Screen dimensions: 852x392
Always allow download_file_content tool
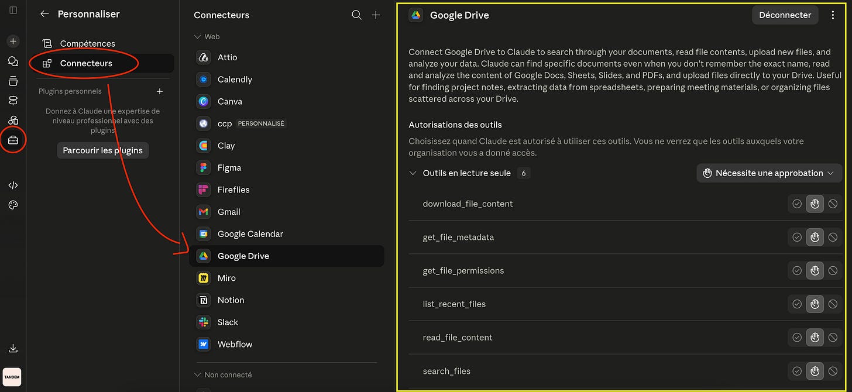(796, 204)
